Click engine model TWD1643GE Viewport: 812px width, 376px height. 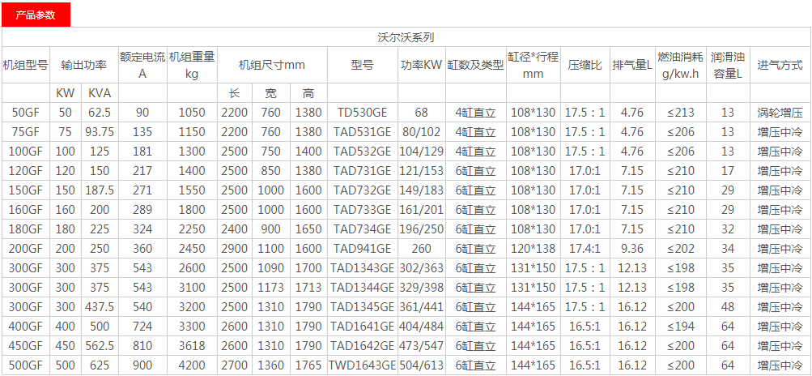point(362,366)
